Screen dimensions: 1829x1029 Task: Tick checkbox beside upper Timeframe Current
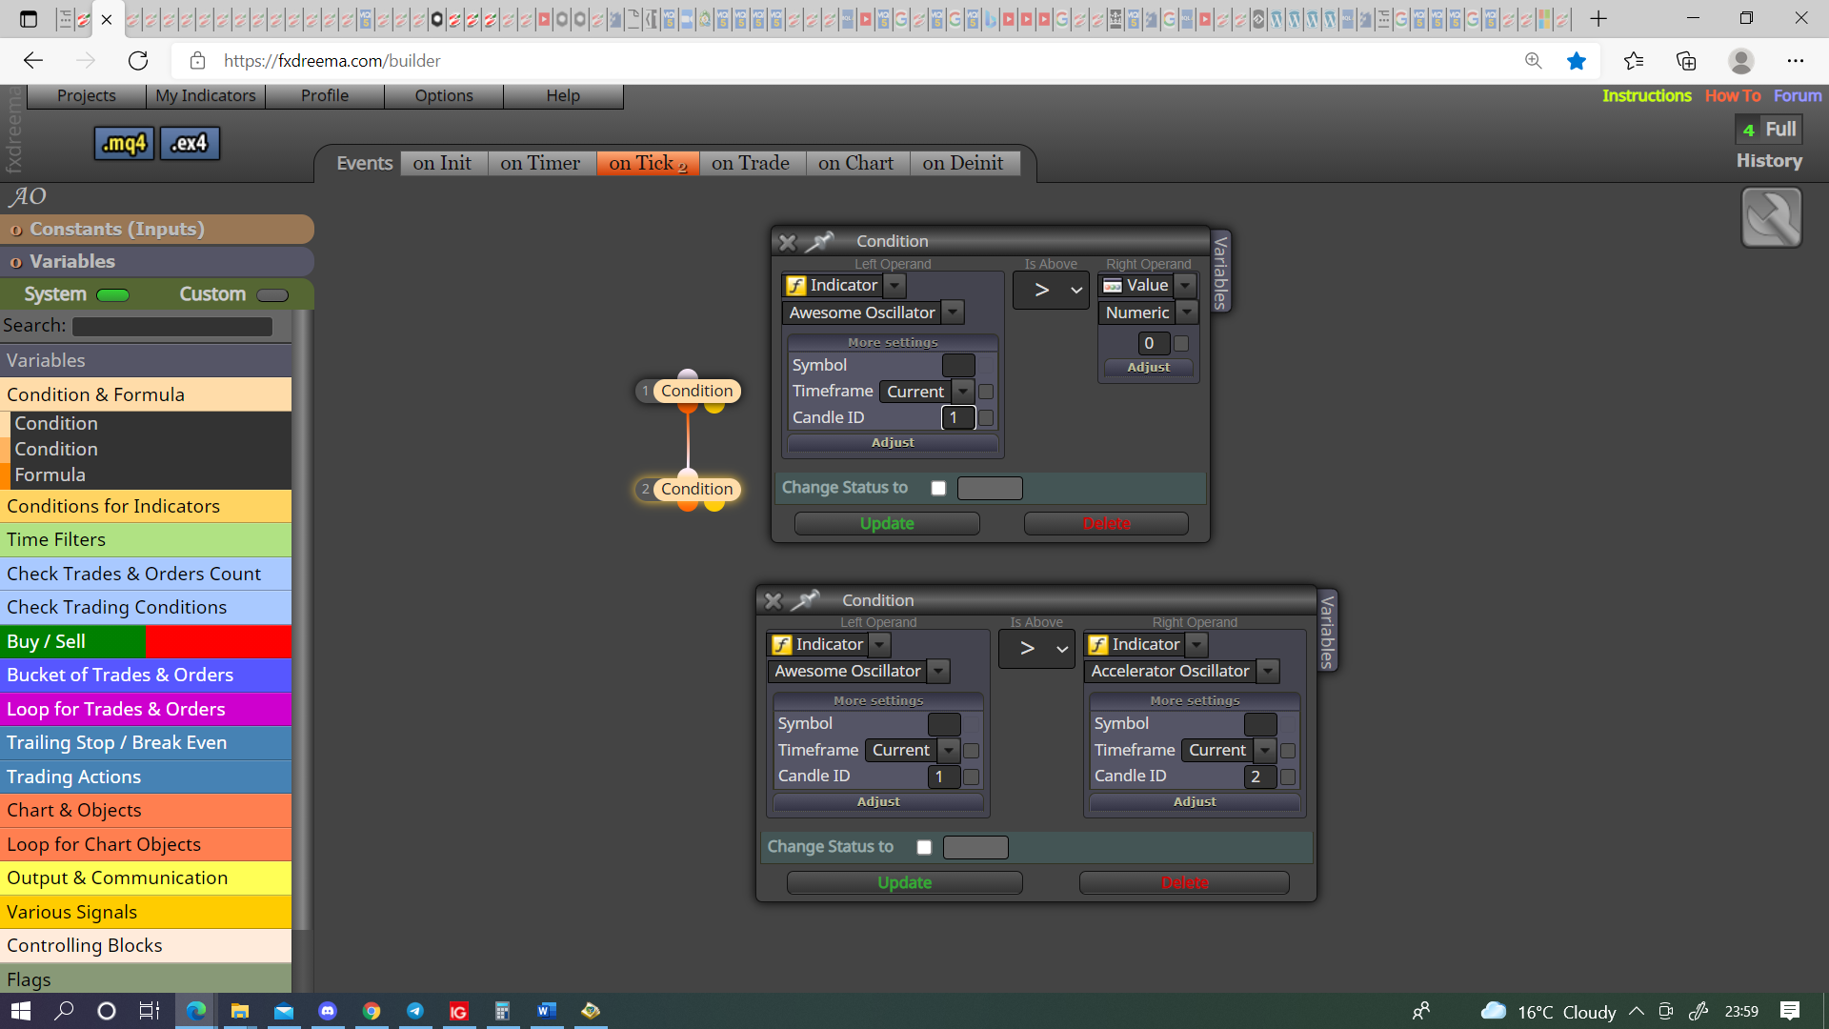pyautogui.click(x=986, y=392)
